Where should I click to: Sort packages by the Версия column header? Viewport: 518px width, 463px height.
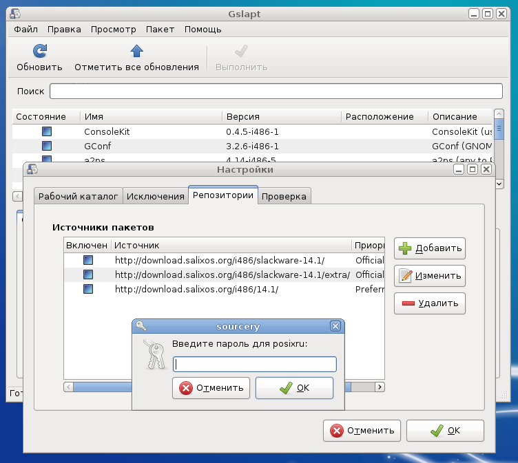(x=282, y=116)
